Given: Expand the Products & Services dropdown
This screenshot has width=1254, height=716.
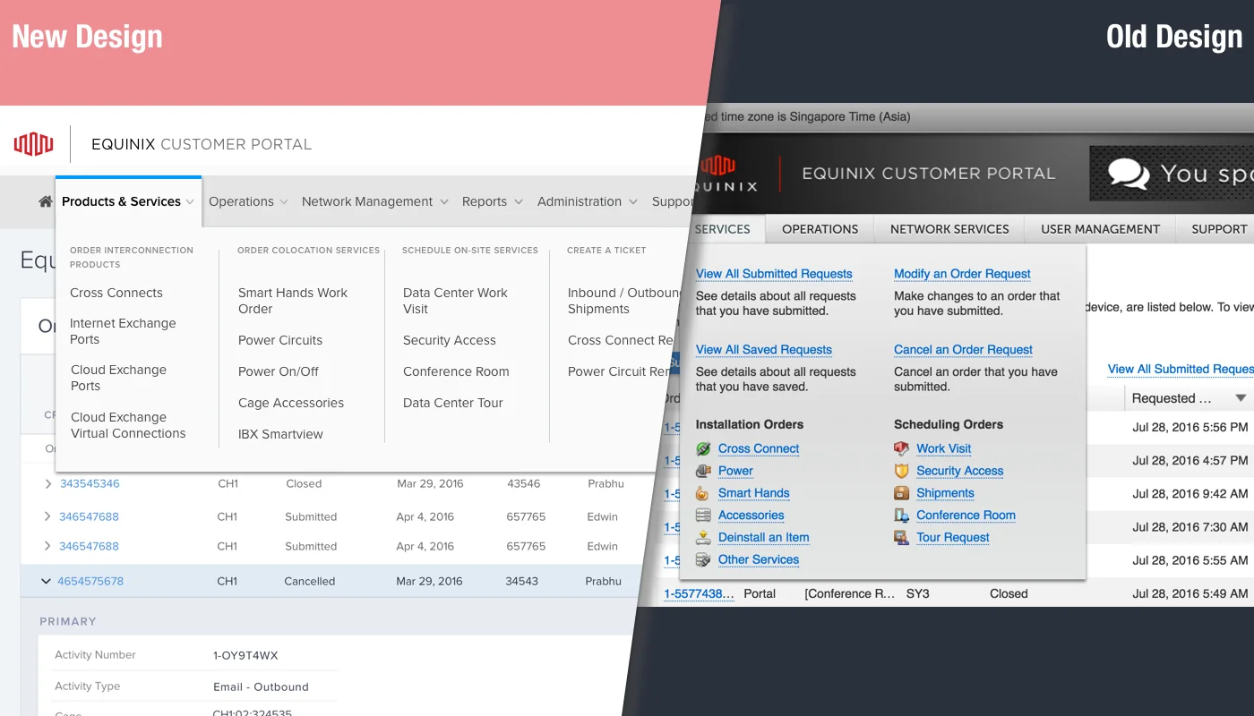Looking at the screenshot, I should [x=128, y=202].
